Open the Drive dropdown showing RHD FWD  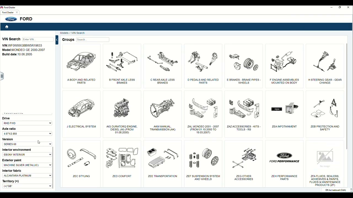[x=27, y=123]
